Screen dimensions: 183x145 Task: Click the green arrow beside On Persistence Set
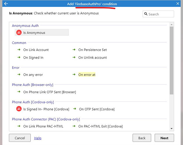(x=74, y=50)
